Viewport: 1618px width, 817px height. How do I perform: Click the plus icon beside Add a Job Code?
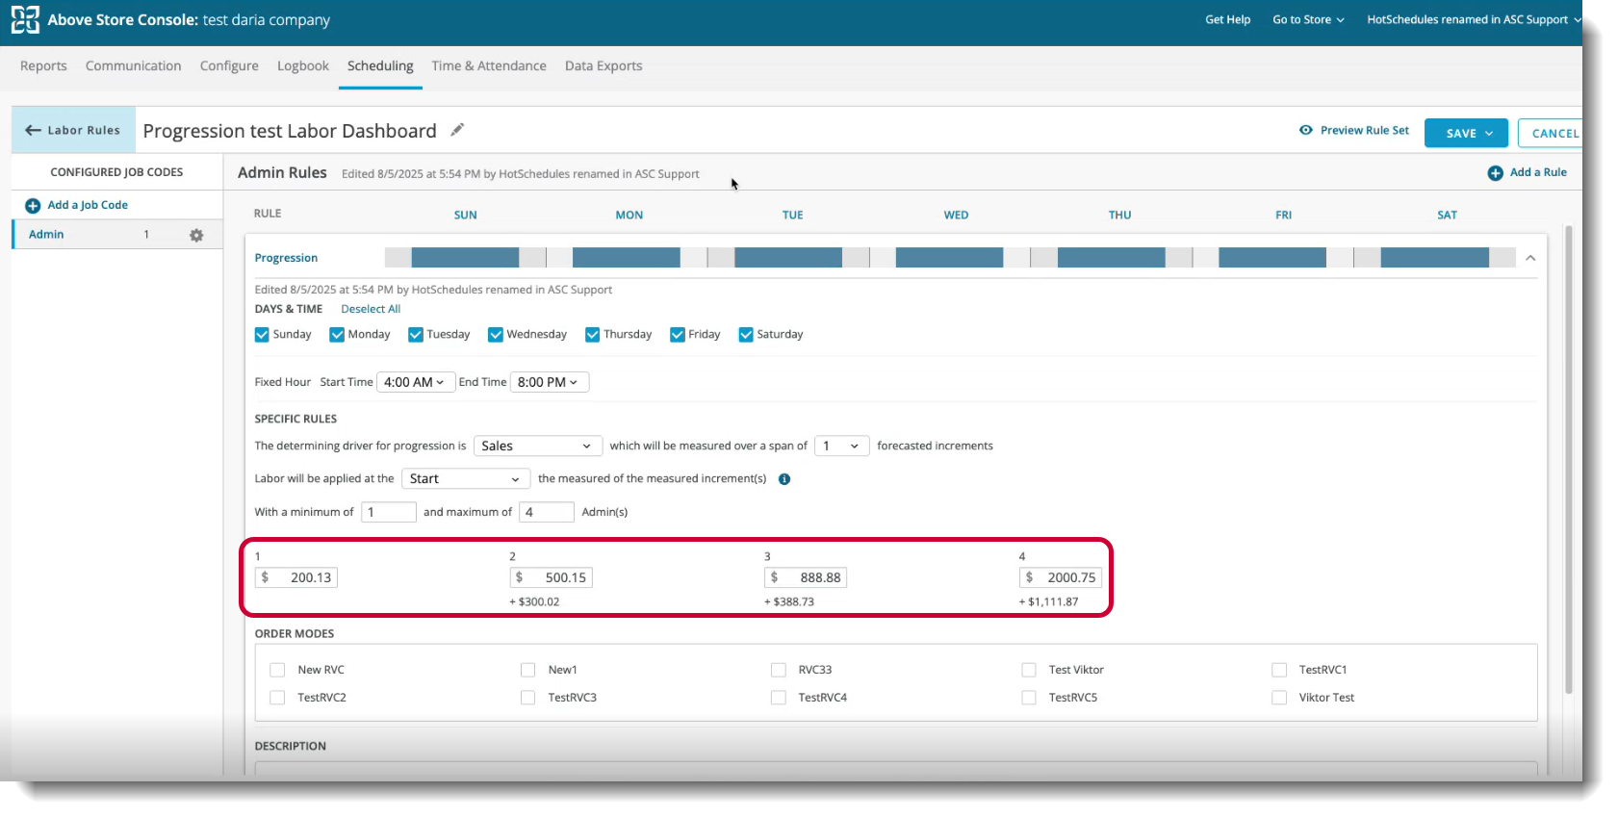point(33,206)
